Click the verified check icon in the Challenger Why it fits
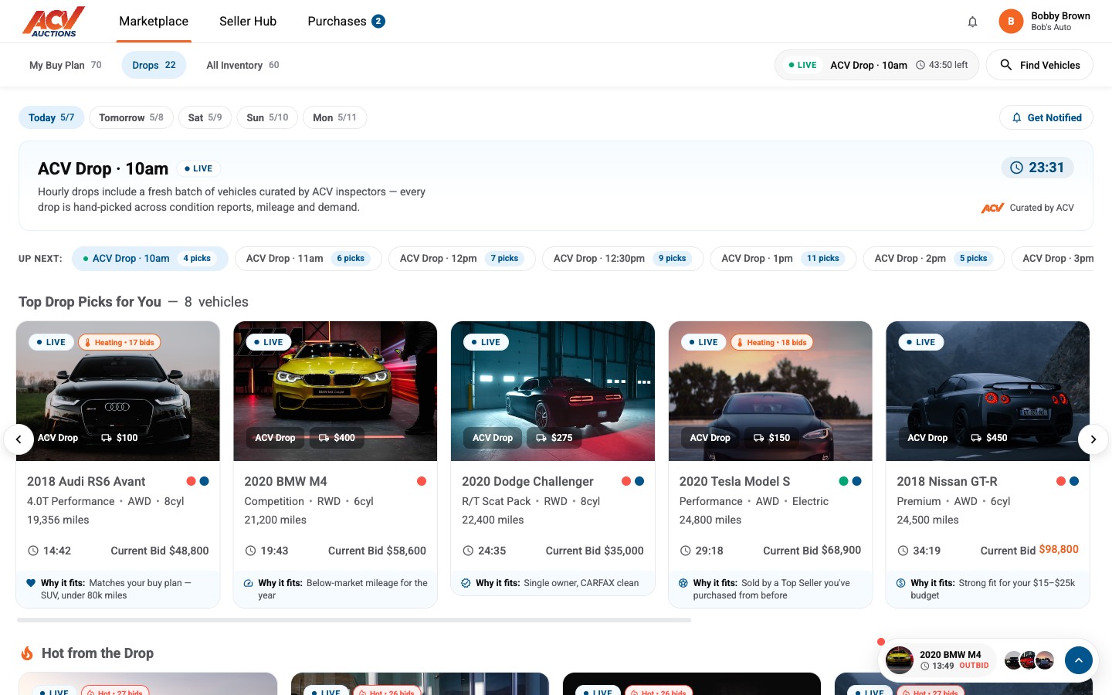This screenshot has width=1112, height=695. (x=466, y=583)
